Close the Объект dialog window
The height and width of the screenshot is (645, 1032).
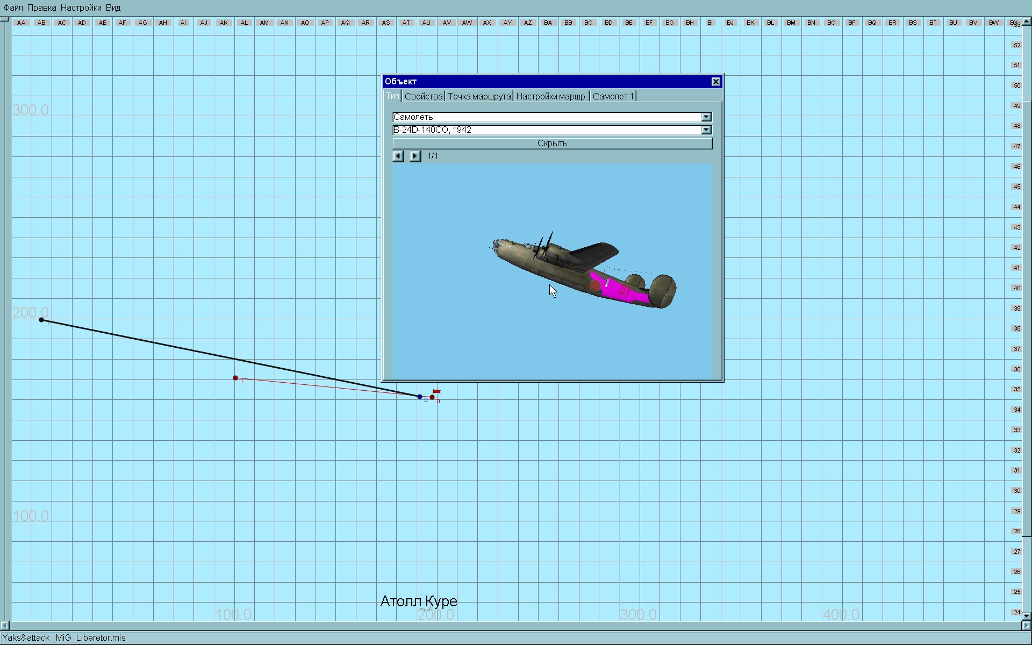(x=715, y=82)
